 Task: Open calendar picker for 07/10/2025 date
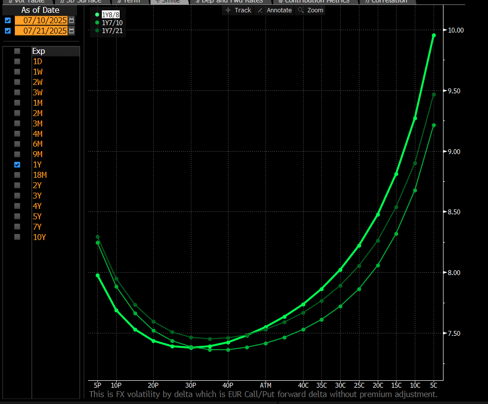tap(72, 21)
